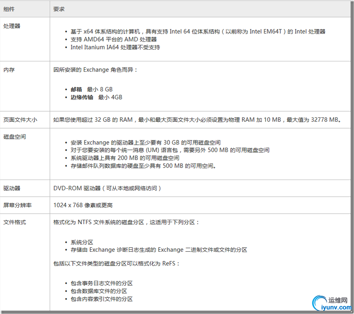Click the 系统驱动器 200 MB bullet
Viewport: 354px width, 314px height.
125,158
